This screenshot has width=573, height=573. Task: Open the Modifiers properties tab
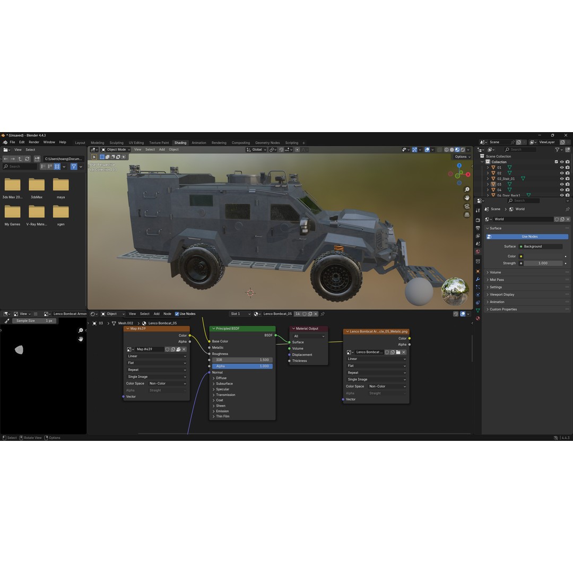[x=477, y=279]
